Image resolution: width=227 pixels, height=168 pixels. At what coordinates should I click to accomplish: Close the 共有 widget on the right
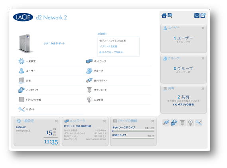pos(203,89)
